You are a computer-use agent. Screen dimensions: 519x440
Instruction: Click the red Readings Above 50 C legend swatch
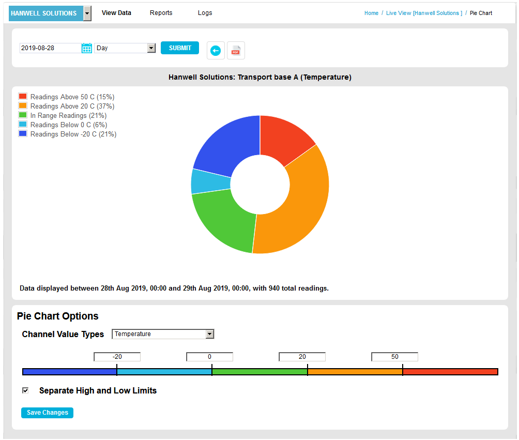(23, 96)
